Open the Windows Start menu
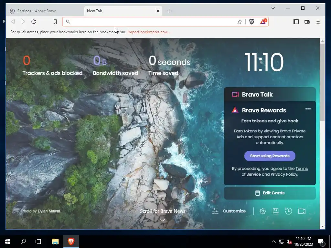Image resolution: width=331 pixels, height=248 pixels. [x=8, y=242]
